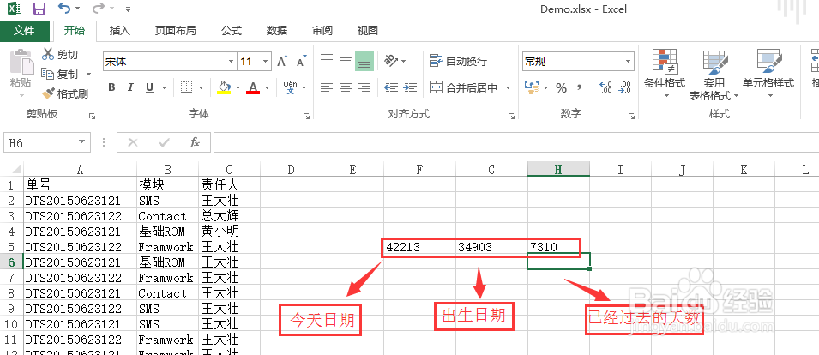Toggle 自动换行 wrap text

[459, 61]
